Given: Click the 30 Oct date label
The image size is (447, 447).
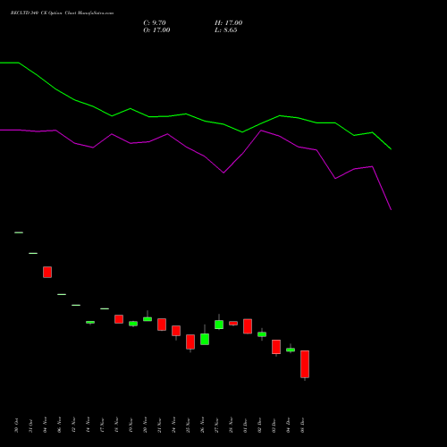Looking at the screenshot, I should pyautogui.click(x=16, y=426).
